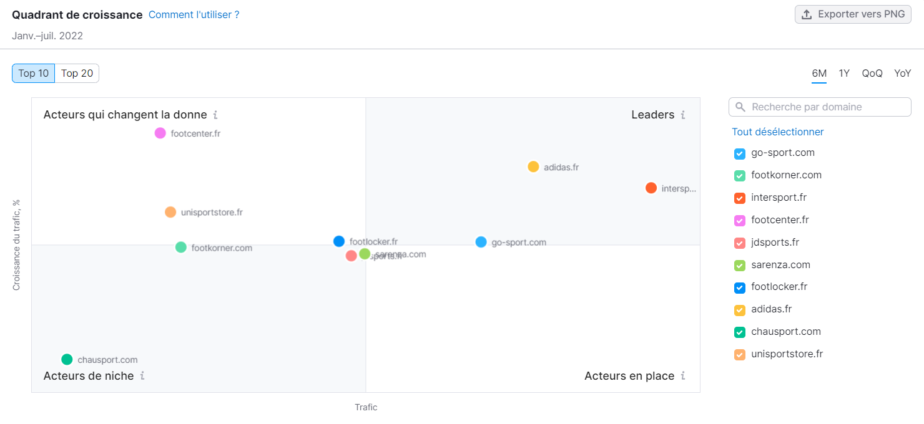
Task: Click 'Tout désélectionner' to clear all domains
Action: coord(777,132)
